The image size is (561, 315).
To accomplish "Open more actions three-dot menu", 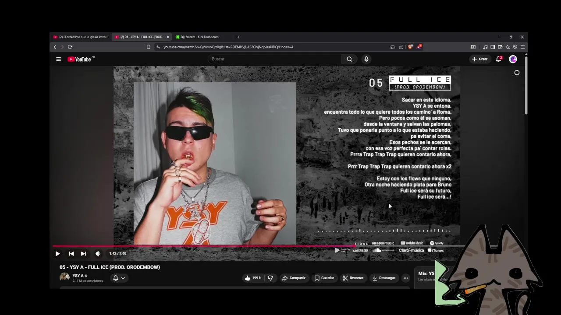I will tap(406, 278).
